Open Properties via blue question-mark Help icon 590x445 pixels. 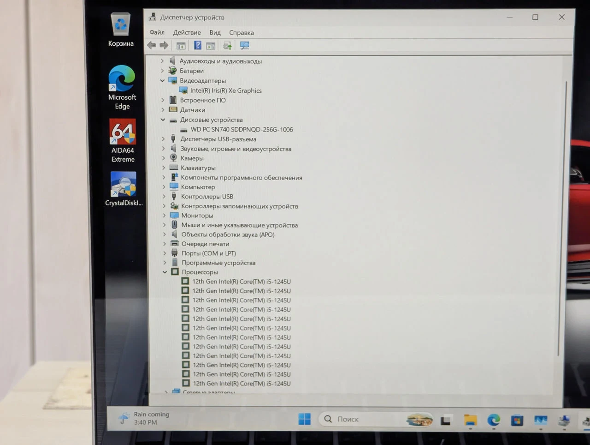coord(197,45)
